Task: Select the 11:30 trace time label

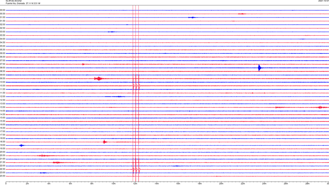Action: [x=2, y=93]
